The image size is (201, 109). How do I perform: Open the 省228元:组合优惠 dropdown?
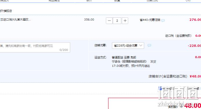pyautogui.click(x=128, y=45)
